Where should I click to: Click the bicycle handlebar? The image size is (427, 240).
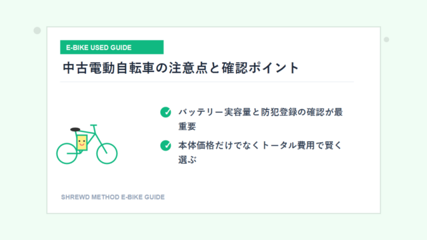click(93, 125)
